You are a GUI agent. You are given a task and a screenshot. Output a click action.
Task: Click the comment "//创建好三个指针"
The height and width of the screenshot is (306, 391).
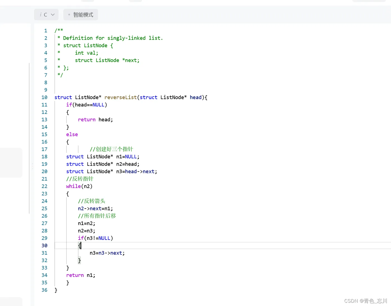tap(111, 149)
